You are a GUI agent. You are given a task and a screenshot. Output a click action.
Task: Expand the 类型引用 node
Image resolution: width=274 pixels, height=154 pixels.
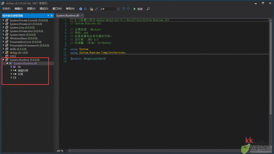(x=11, y=71)
